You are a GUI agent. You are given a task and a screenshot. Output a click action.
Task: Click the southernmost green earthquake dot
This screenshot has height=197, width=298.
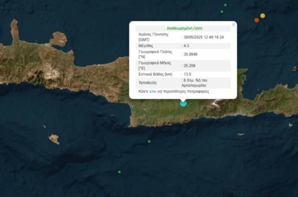[120, 172]
